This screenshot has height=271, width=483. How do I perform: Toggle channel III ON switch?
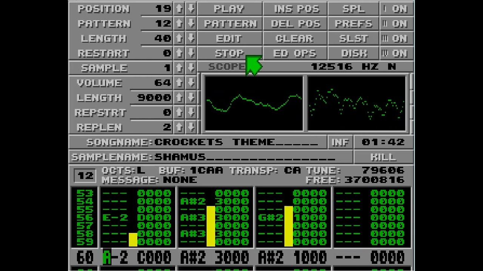pos(396,38)
